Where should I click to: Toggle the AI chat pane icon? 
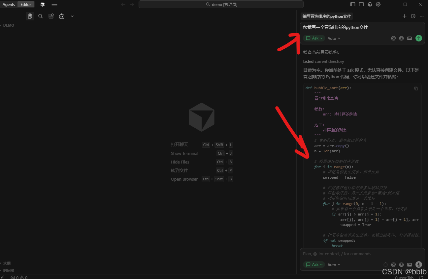pos(370,5)
